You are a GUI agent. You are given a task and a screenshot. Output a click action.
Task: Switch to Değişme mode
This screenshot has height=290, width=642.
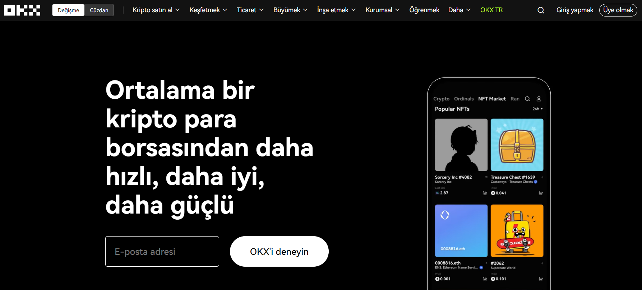pos(68,10)
